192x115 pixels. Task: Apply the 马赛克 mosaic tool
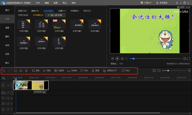[x=59, y=71]
